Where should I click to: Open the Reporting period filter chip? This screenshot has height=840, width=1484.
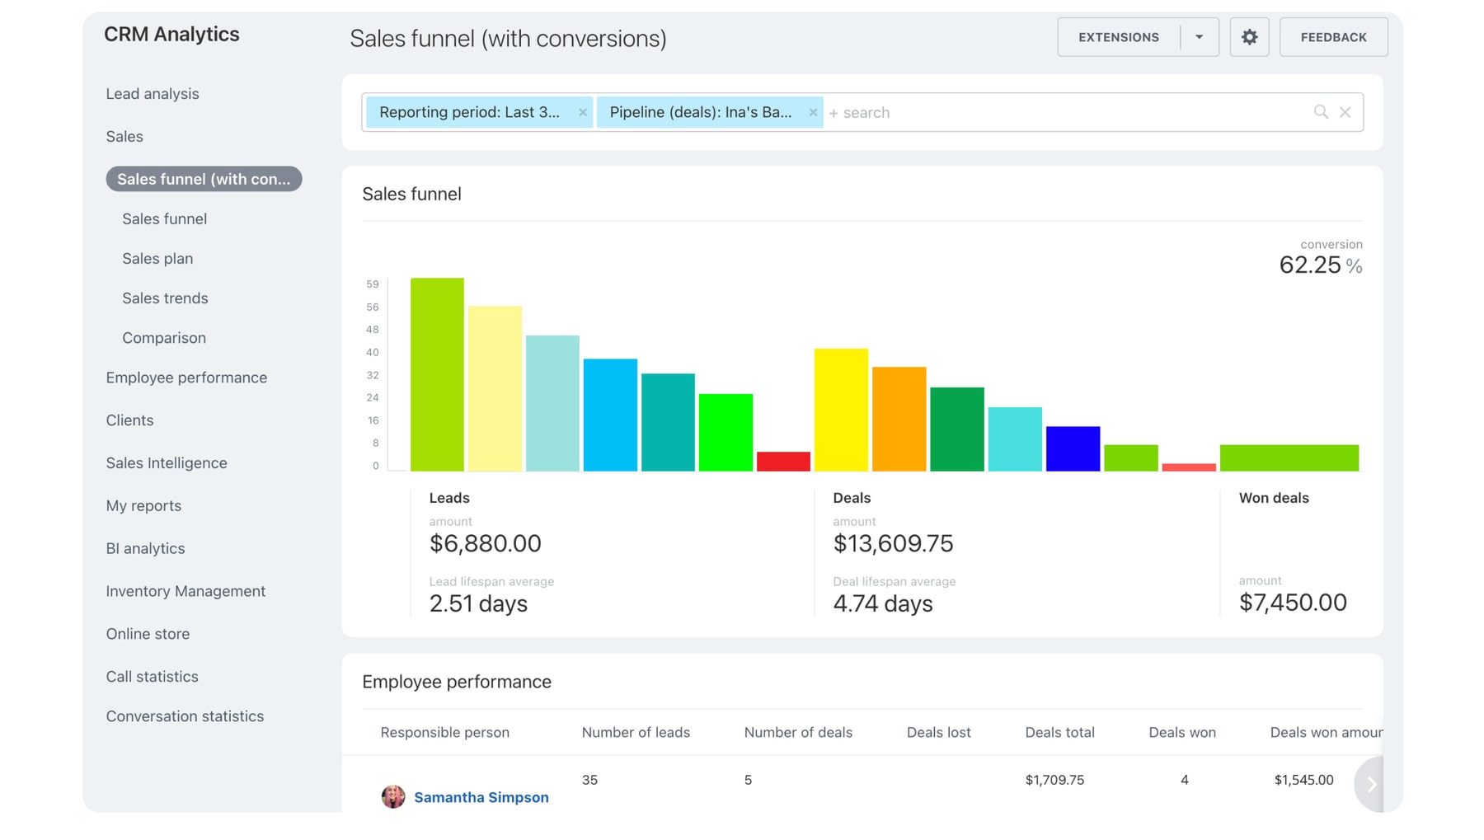click(x=469, y=112)
